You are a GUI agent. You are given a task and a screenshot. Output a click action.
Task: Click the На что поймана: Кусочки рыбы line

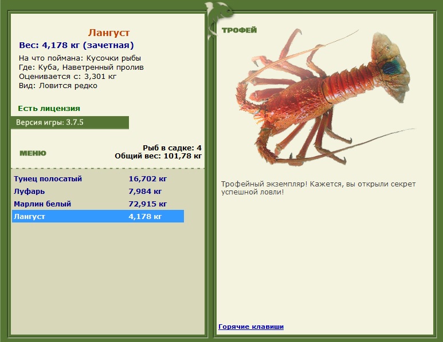point(80,58)
